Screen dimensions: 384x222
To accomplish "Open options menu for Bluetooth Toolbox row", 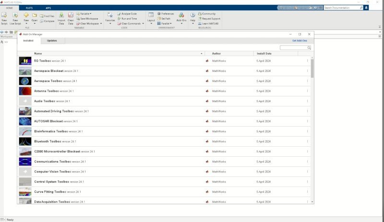I will point(307,141).
